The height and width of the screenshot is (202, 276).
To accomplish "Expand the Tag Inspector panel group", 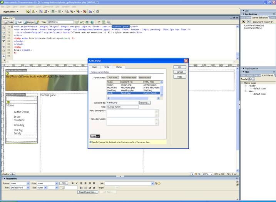I will point(244,68).
